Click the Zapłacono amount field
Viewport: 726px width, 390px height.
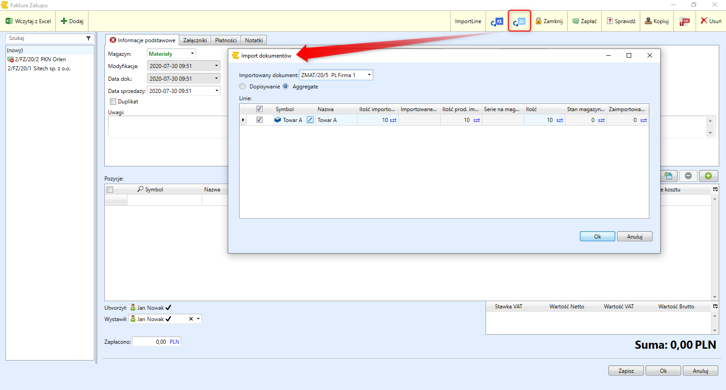pos(150,342)
